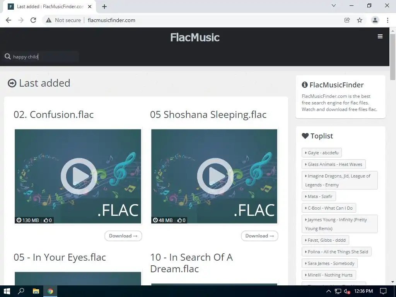Image resolution: width=396 pixels, height=297 pixels.
Task: Open the Chrome profile avatar
Action: [x=375, y=20]
